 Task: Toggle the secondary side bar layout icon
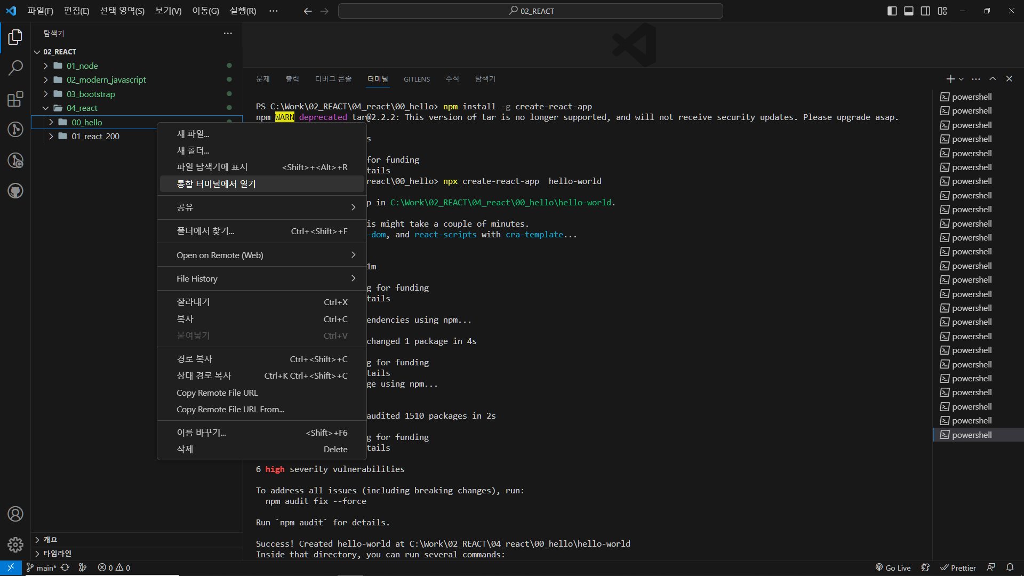[x=925, y=11]
